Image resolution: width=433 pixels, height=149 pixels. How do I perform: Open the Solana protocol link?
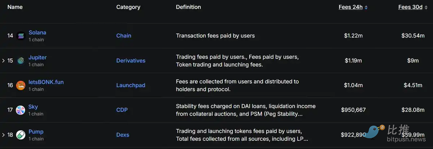pos(38,32)
